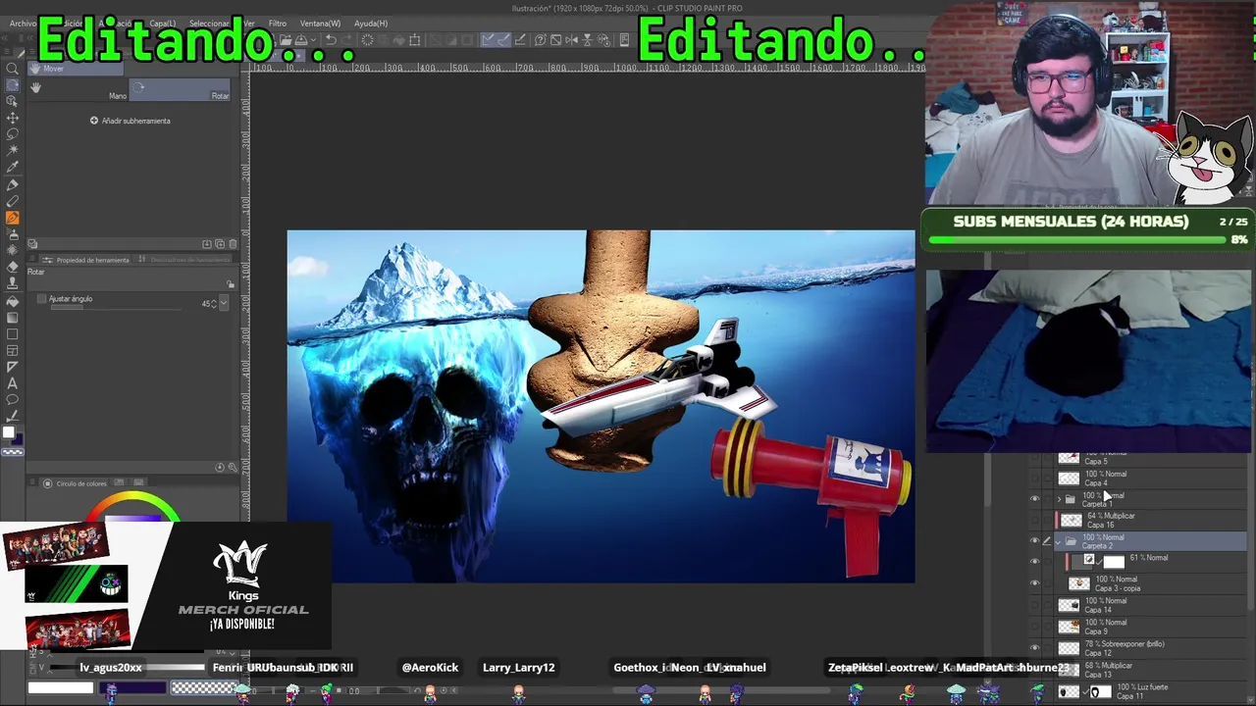Open the Archivo menu
Viewport: 1256px width, 706px height.
(23, 24)
